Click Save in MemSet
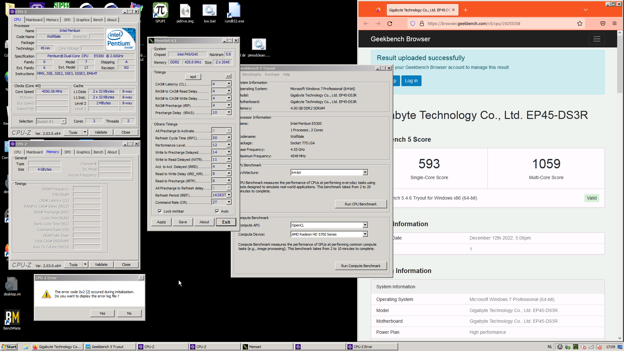The height and width of the screenshot is (351, 624). click(x=183, y=222)
